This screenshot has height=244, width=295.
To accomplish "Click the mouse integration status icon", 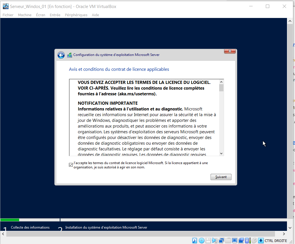I will click(254, 241).
